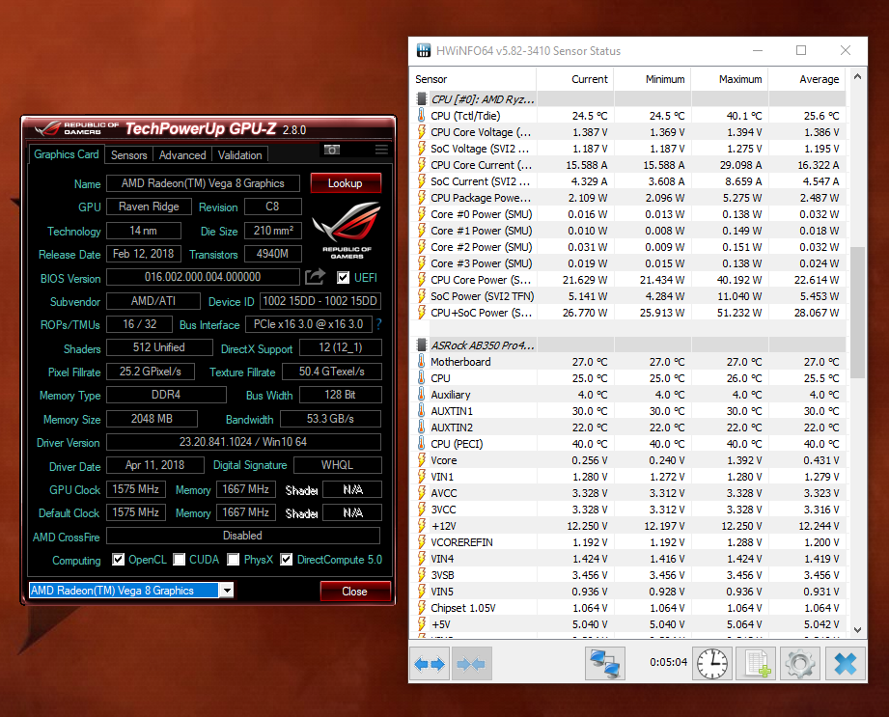Open the Advanced tab
This screenshot has height=717, width=889.
click(182, 154)
